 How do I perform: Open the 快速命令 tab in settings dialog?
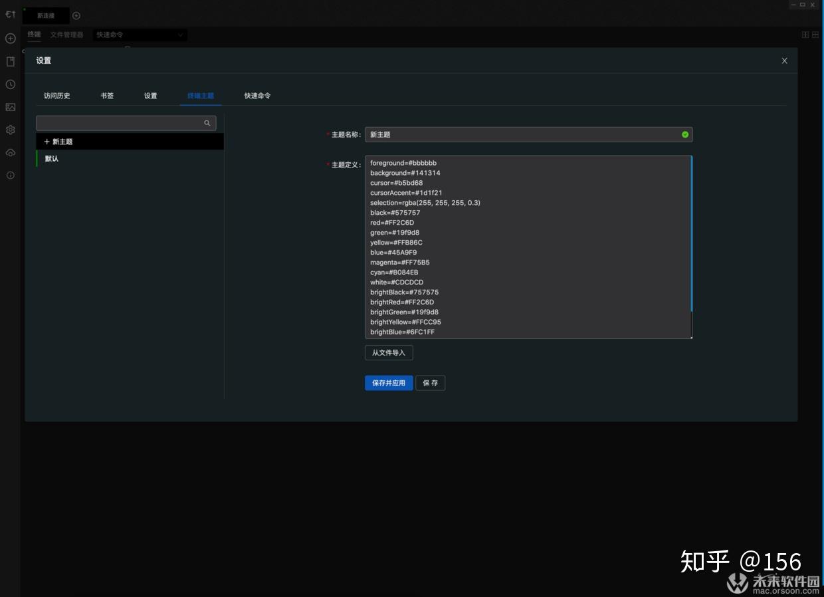coord(257,96)
